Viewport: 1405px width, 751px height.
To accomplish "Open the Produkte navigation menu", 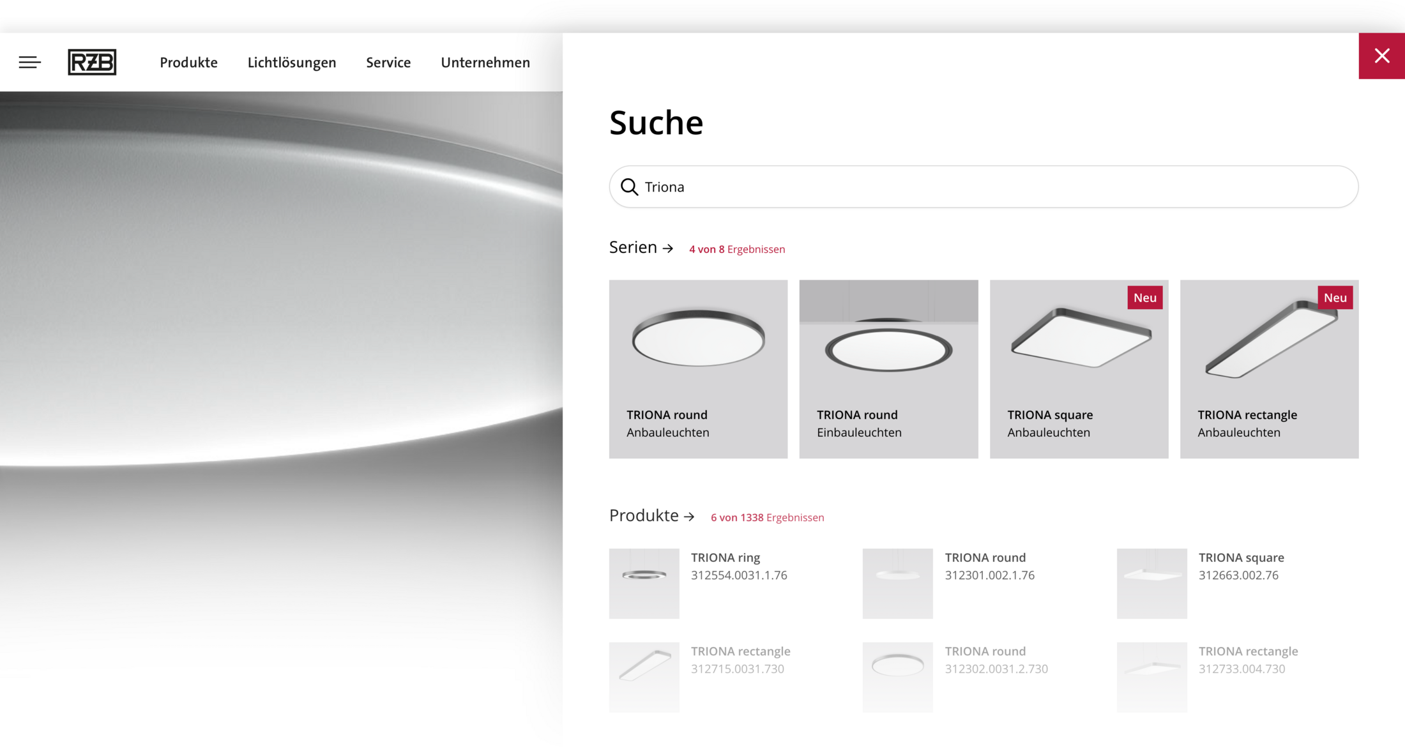I will (188, 63).
